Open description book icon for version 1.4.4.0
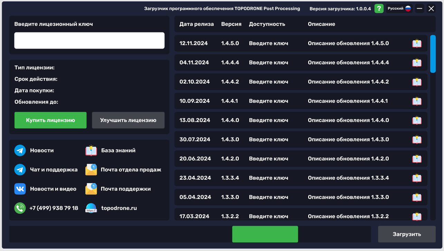This screenshot has width=444, height=251. coord(417,120)
